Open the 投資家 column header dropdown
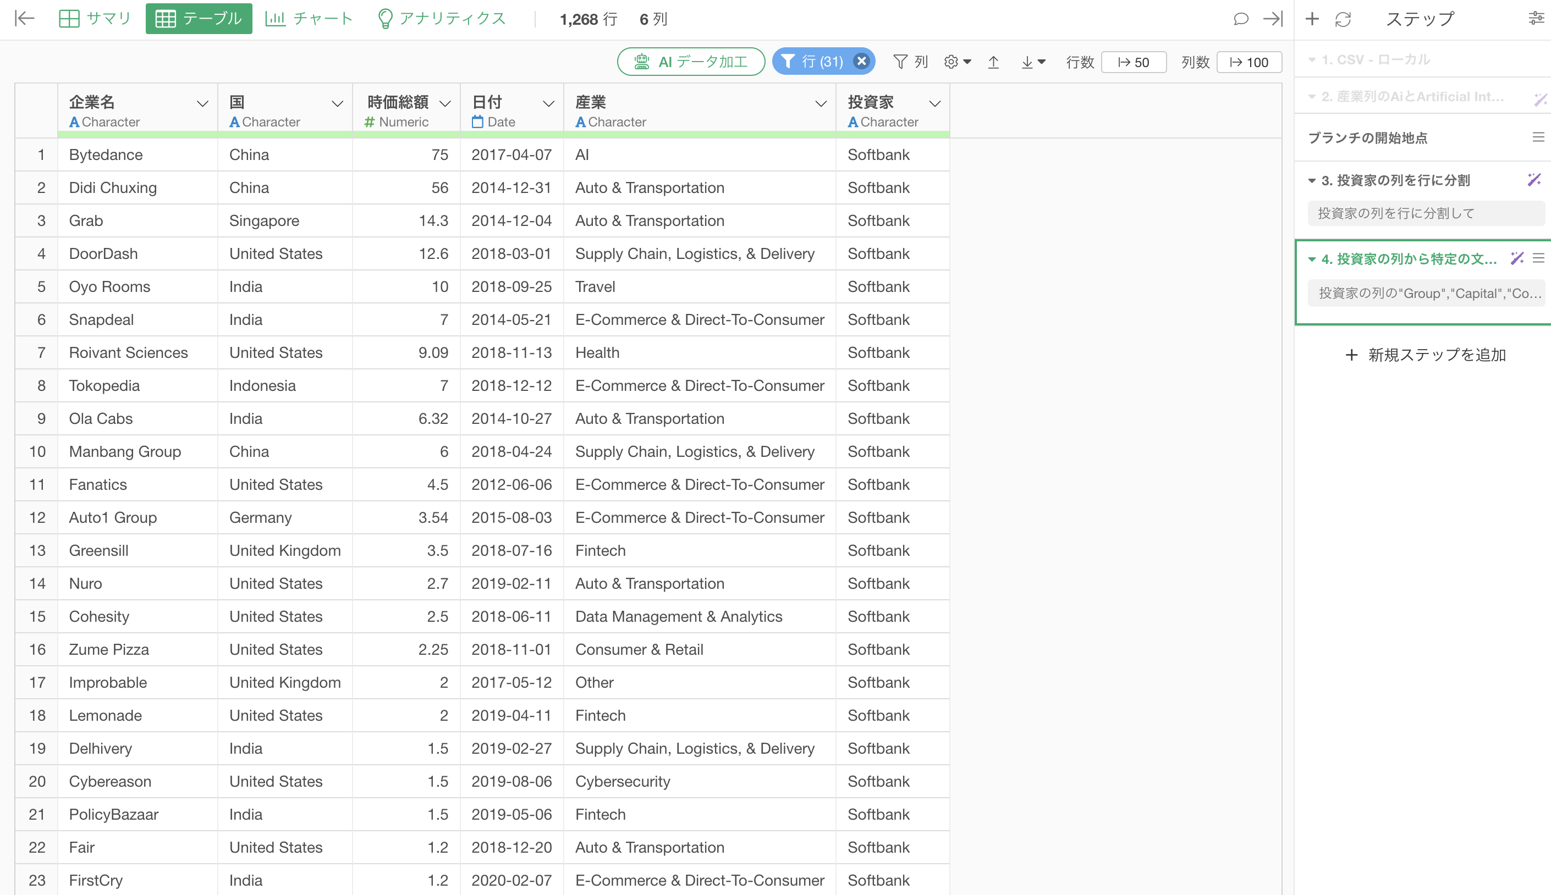Screen dimensions: 1551x895 tap(935, 104)
